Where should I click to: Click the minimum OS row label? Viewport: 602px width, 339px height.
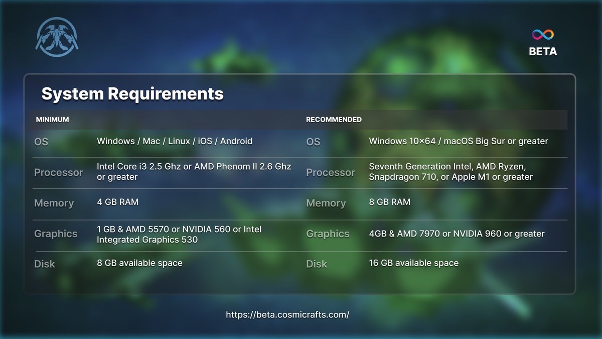coord(41,142)
